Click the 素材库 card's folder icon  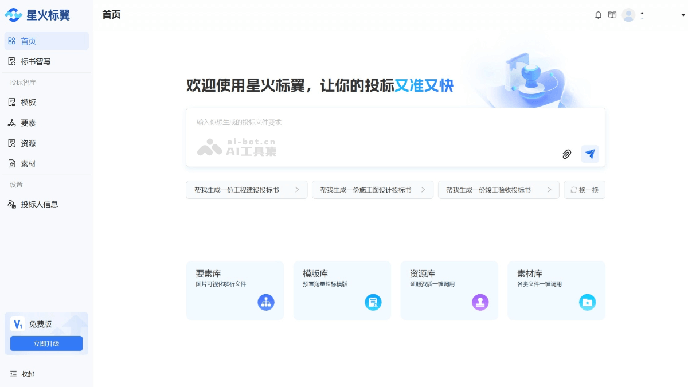[x=587, y=302]
